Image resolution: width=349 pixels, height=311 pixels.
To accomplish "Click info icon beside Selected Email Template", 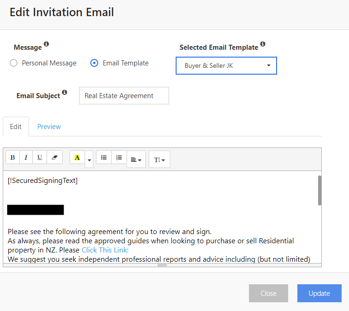I will (263, 44).
